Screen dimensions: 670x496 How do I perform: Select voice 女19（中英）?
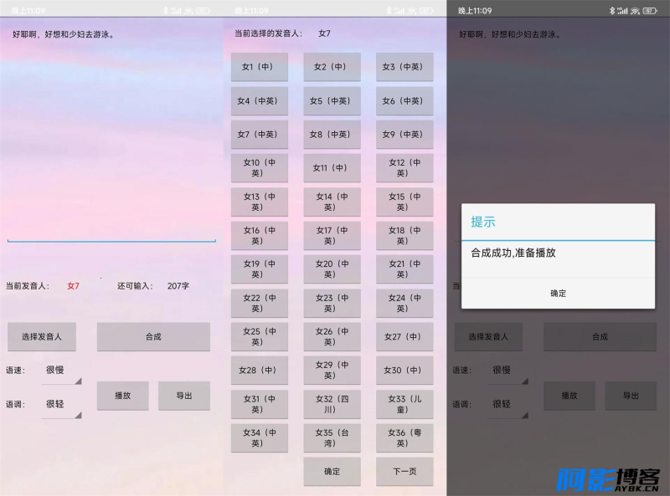(x=260, y=269)
